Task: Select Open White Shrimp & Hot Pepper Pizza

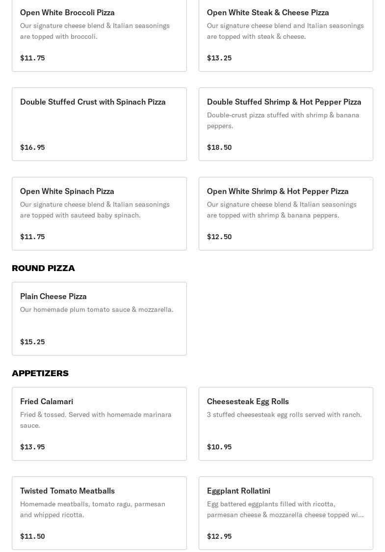Action: click(285, 213)
